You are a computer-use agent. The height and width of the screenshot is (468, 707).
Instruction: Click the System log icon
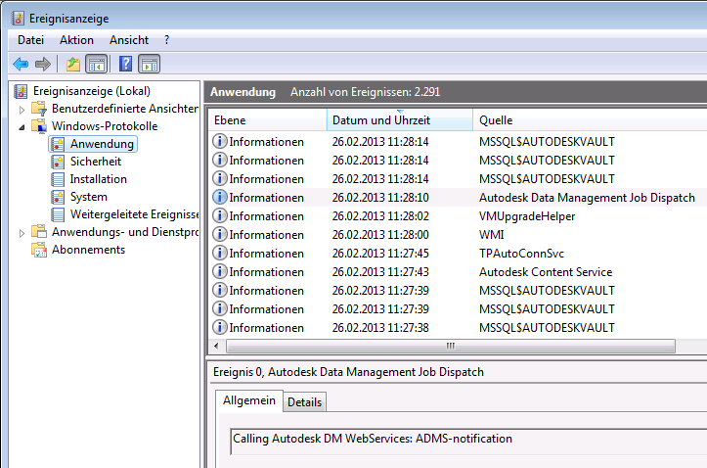(58, 197)
